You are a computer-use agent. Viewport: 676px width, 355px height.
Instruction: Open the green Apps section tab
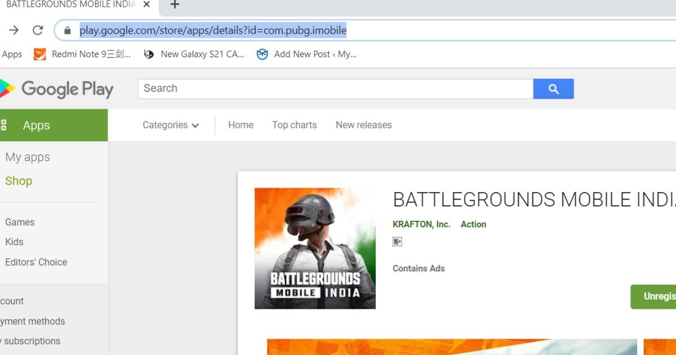tap(54, 125)
